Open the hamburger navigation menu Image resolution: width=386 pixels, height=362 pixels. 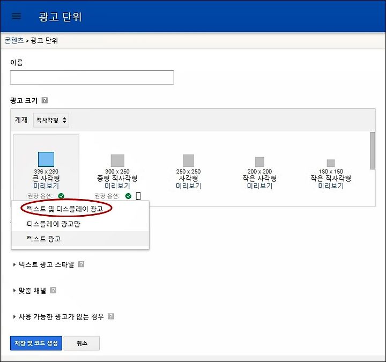tap(16, 16)
